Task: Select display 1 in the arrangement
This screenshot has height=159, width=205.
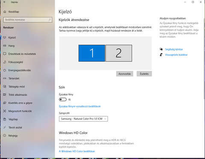Action: (x=92, y=53)
